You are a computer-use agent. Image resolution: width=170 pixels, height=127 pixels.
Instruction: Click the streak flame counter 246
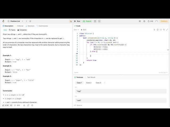click(150, 21)
